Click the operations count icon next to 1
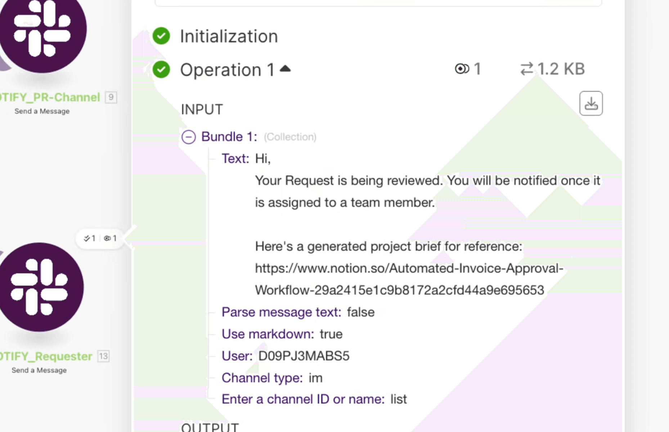The width and height of the screenshot is (669, 432). pos(462,69)
